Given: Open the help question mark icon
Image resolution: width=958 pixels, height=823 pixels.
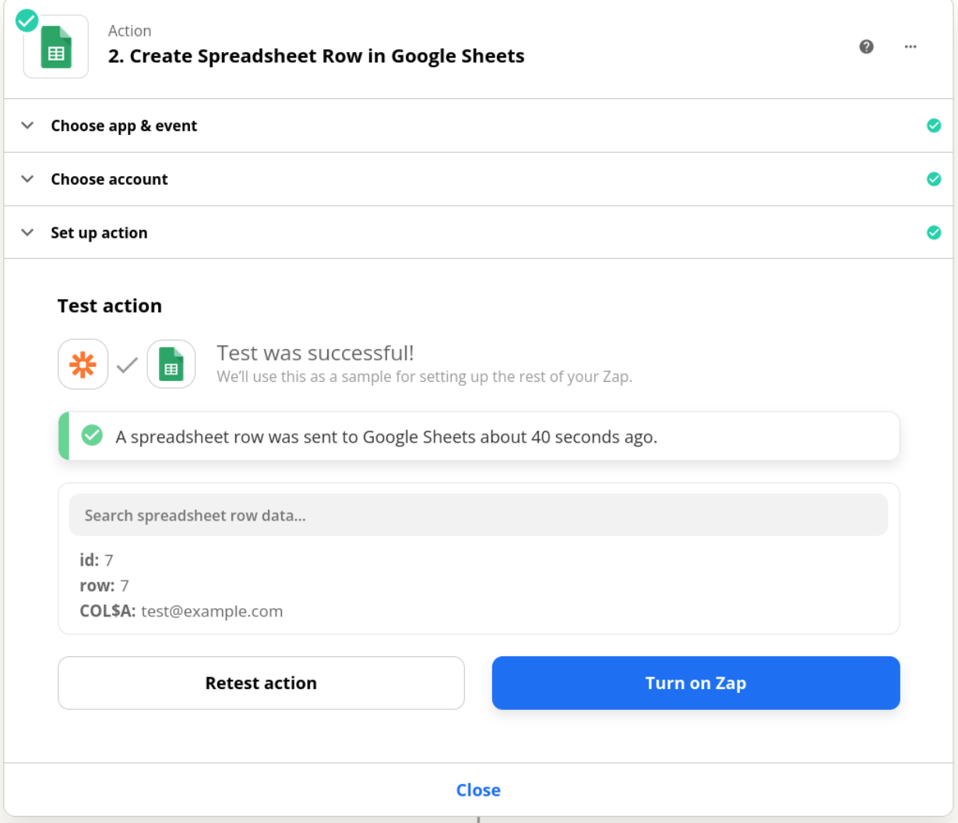Looking at the screenshot, I should [x=866, y=47].
